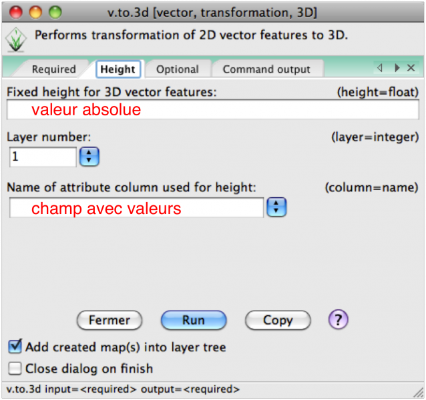Close the tab using the small X icon
This screenshot has width=426, height=400.
(x=411, y=68)
